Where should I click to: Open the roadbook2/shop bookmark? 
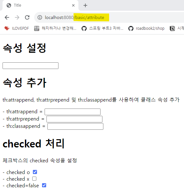[x=146, y=28]
